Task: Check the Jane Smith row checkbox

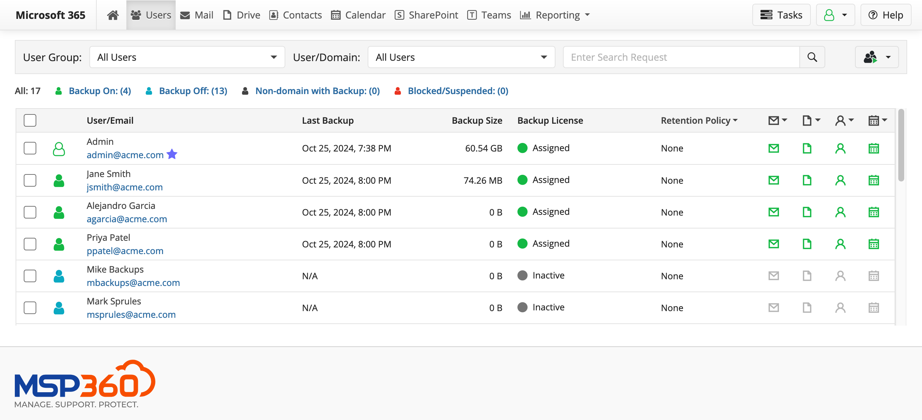Action: (30, 180)
